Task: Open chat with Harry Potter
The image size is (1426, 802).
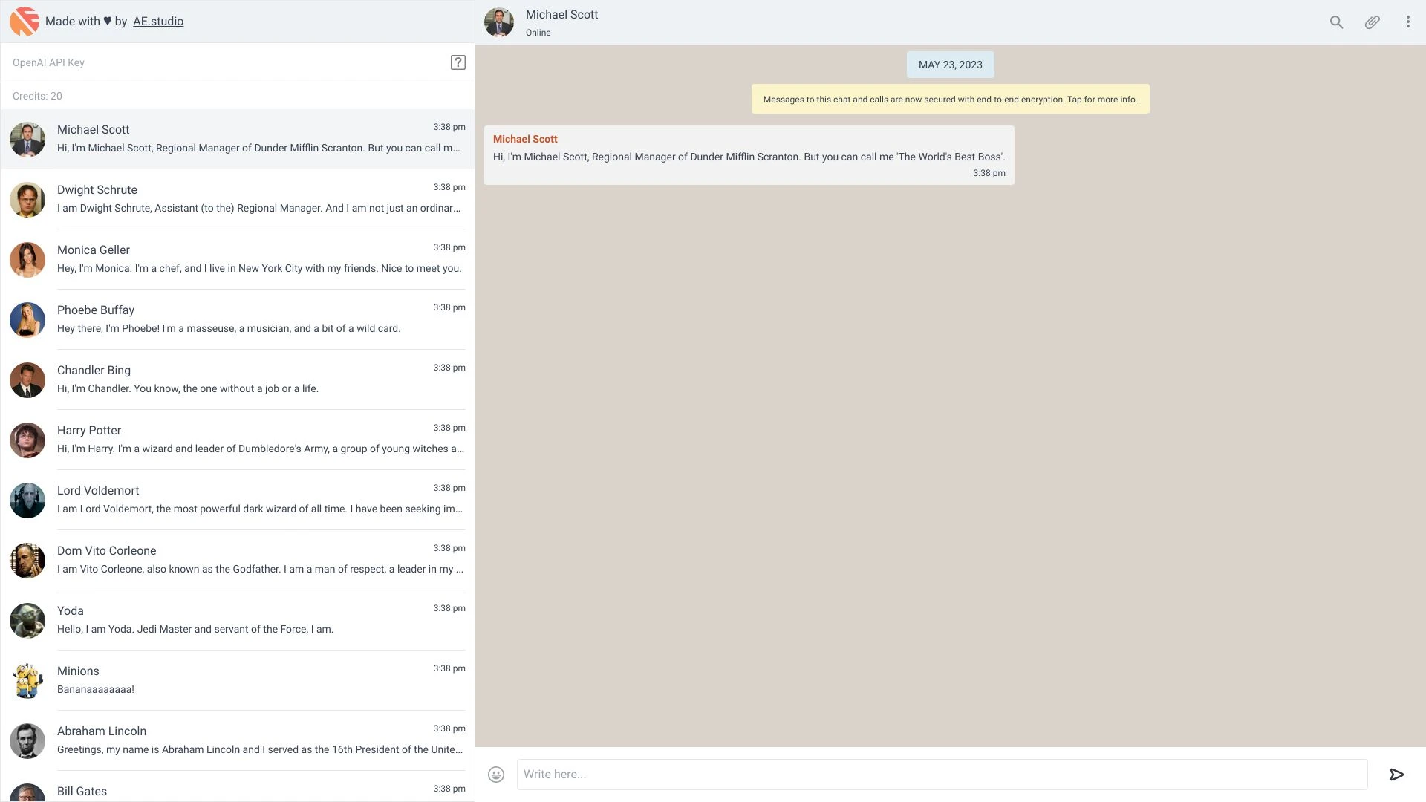Action: point(238,440)
